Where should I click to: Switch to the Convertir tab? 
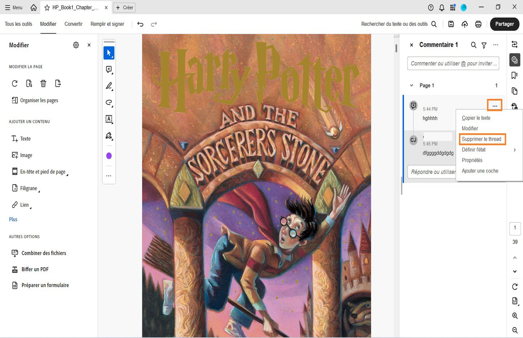point(73,24)
